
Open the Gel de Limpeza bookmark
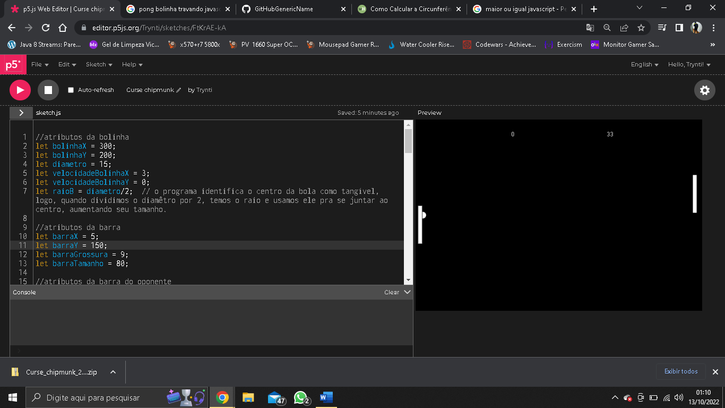tap(124, 45)
